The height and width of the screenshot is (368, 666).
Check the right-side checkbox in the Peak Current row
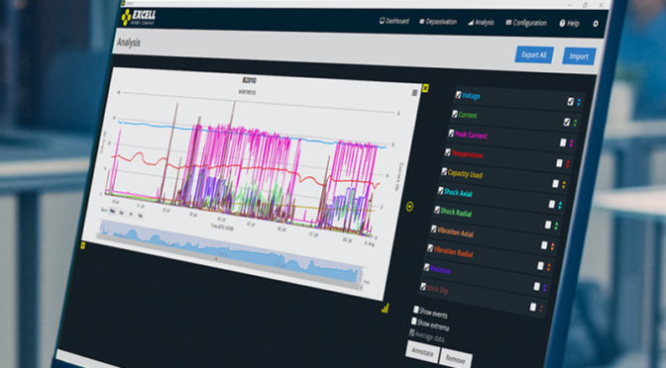(563, 142)
